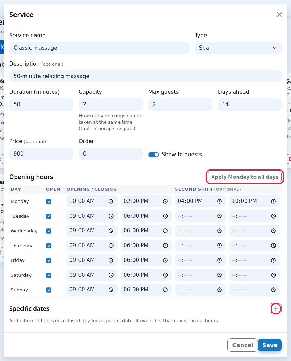Uncheck the Thursday open checkbox
Viewport: 291px width, 361px height.
(49, 246)
